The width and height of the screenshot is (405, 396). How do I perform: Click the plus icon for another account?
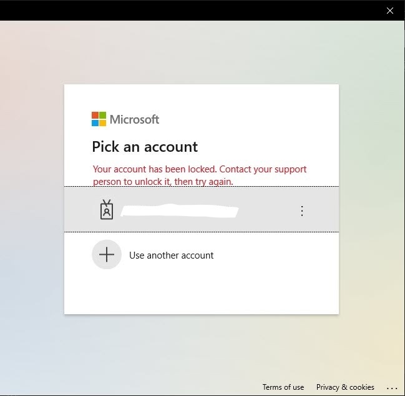coord(107,254)
